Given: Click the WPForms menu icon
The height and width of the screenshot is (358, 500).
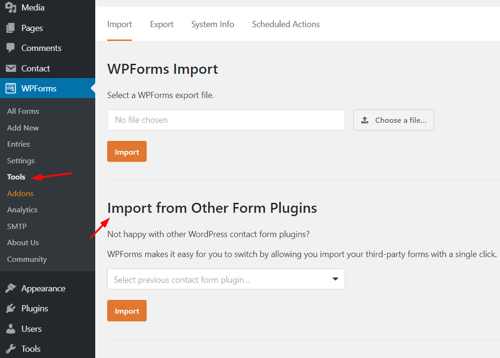Looking at the screenshot, I should click(10, 88).
